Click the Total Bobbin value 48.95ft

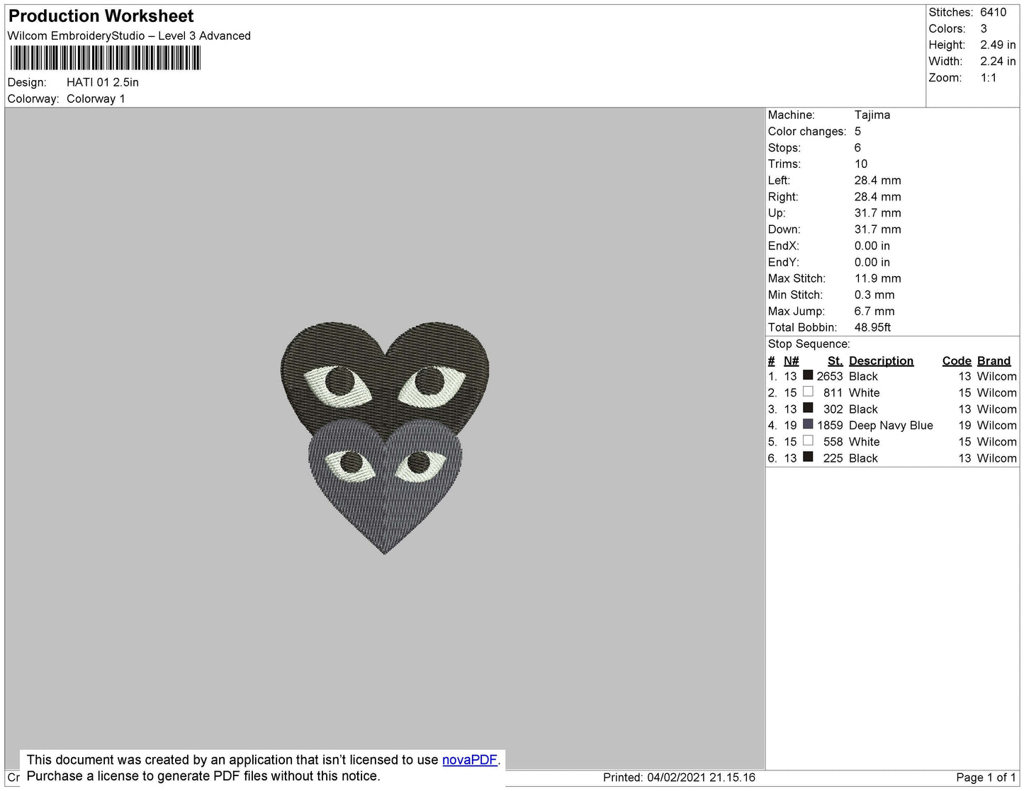click(x=872, y=327)
